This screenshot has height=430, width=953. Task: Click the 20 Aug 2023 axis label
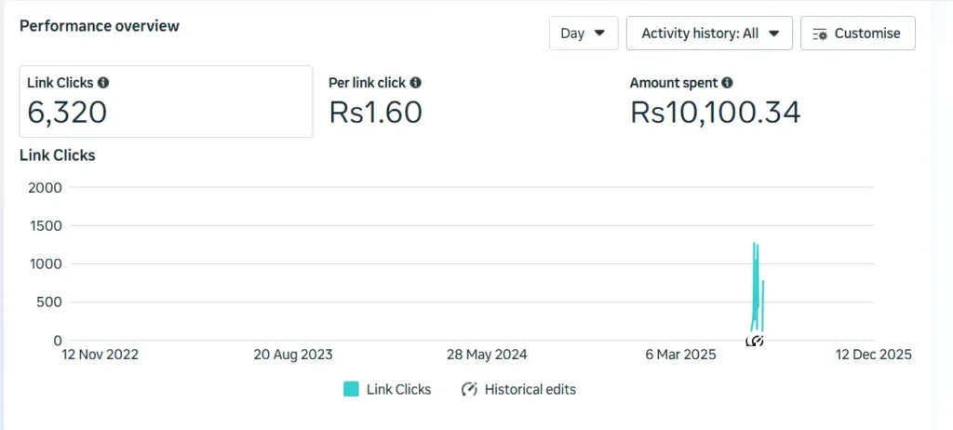[x=293, y=355]
